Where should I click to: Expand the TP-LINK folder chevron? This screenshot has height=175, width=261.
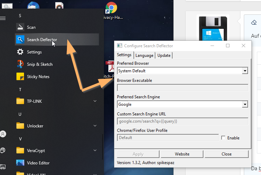click(95, 101)
